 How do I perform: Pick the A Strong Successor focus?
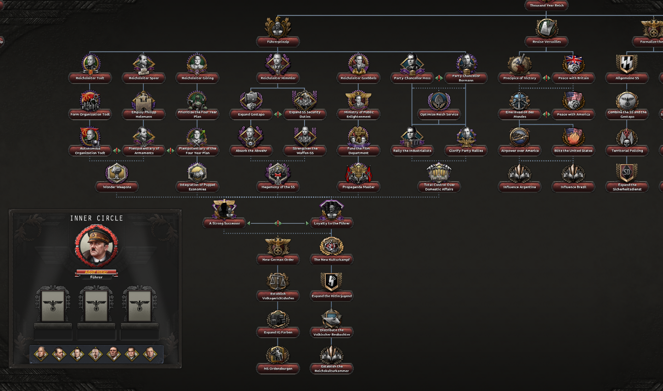pos(224,213)
